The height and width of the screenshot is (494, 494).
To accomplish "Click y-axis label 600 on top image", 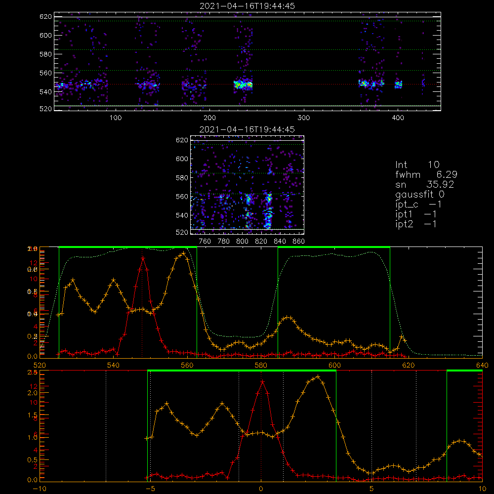I will tap(45, 35).
